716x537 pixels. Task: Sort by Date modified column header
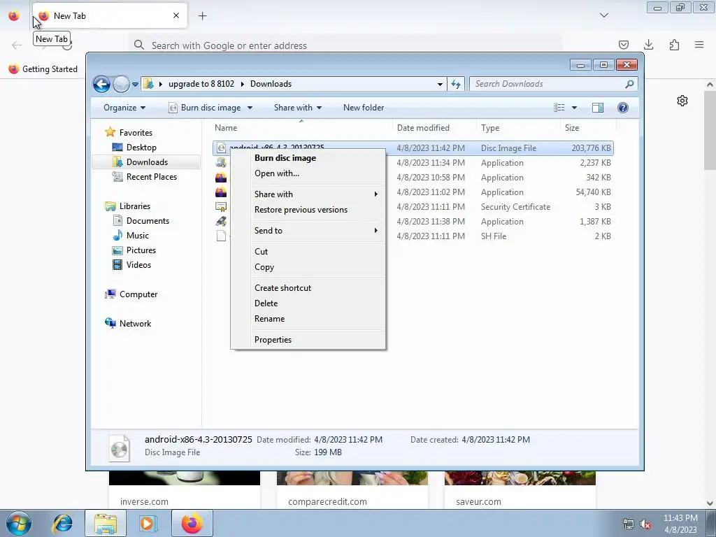coord(434,128)
